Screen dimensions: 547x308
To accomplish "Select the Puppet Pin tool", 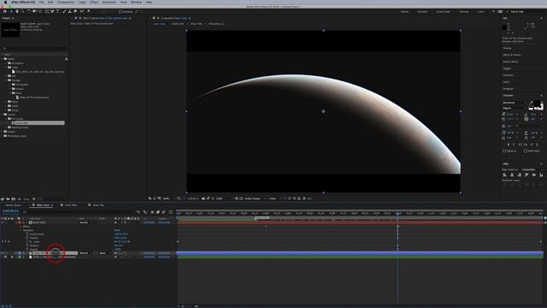I will pos(89,11).
